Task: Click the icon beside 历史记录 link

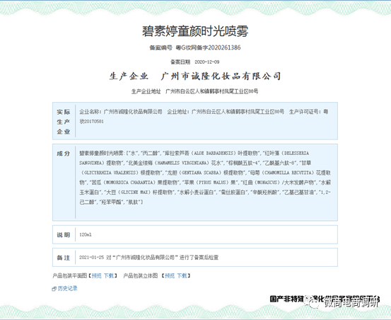Action: pyautogui.click(x=54, y=289)
